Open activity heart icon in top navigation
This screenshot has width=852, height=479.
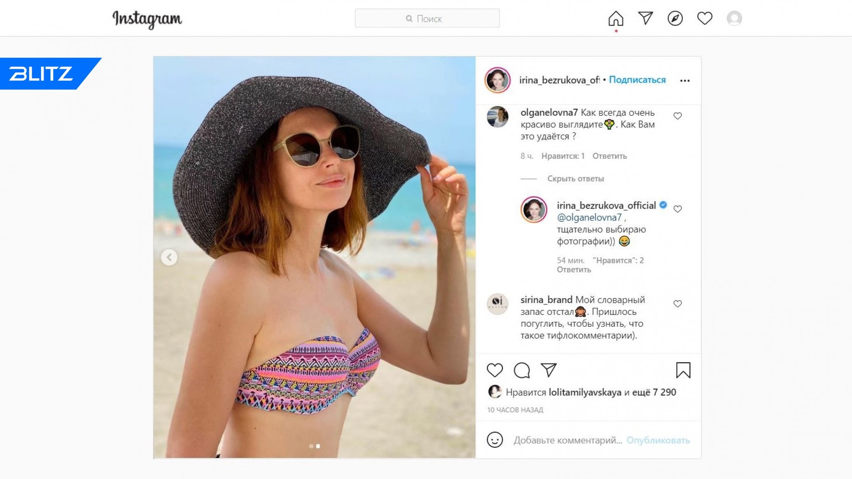click(705, 19)
